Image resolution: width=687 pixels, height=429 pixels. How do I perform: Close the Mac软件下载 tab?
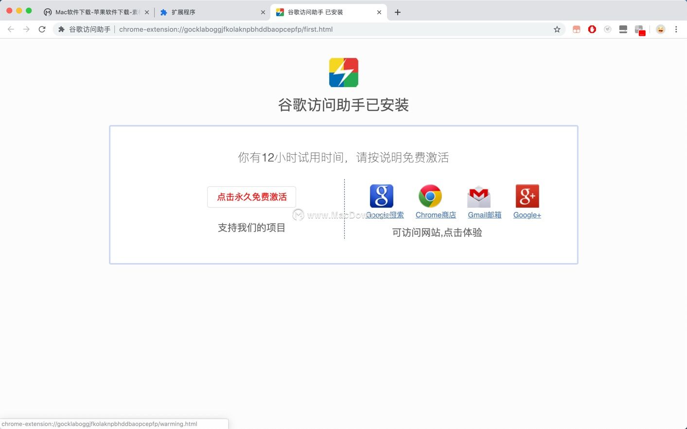[x=147, y=12]
